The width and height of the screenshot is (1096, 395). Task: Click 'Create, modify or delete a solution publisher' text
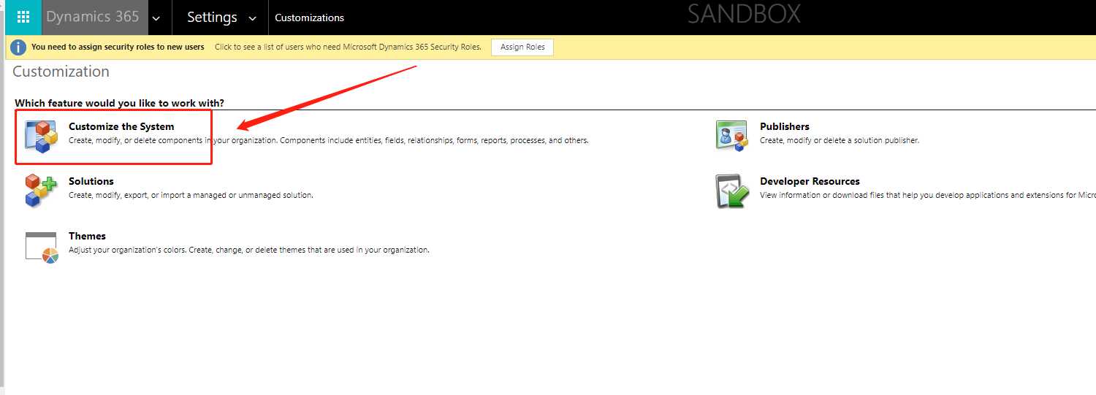point(840,140)
